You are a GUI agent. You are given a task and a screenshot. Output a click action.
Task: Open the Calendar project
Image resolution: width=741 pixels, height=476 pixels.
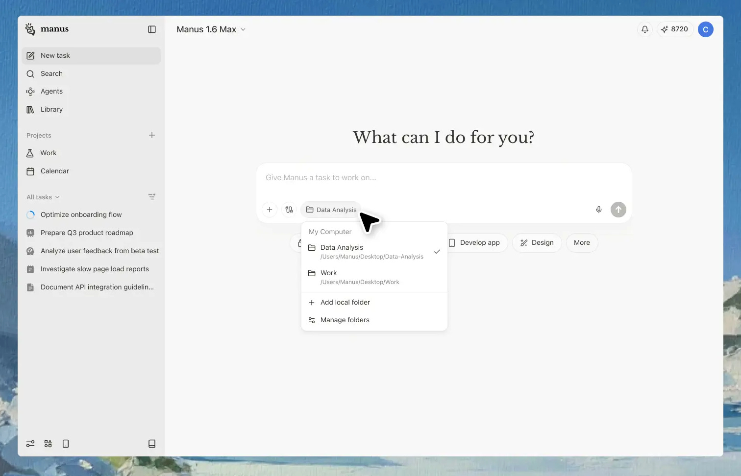(x=91, y=171)
